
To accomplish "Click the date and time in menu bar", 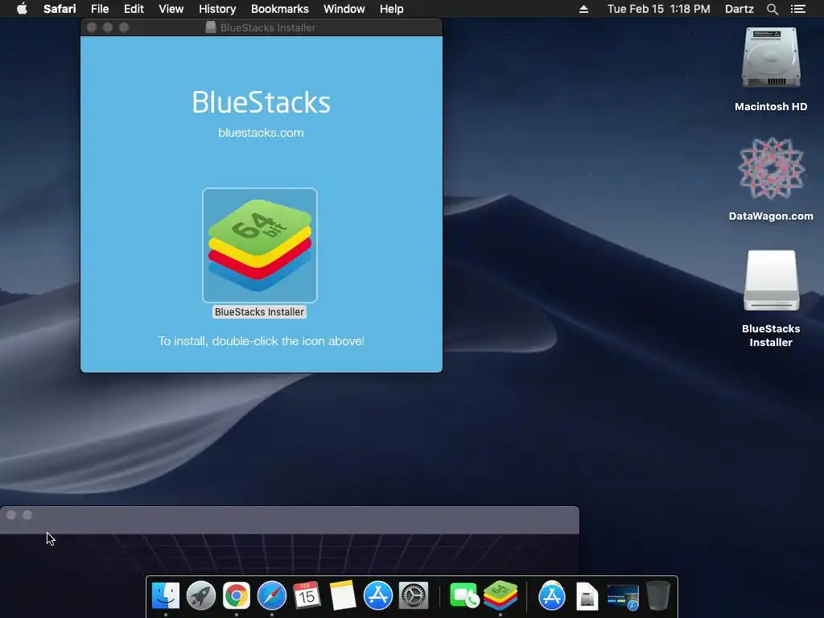I will (x=658, y=9).
